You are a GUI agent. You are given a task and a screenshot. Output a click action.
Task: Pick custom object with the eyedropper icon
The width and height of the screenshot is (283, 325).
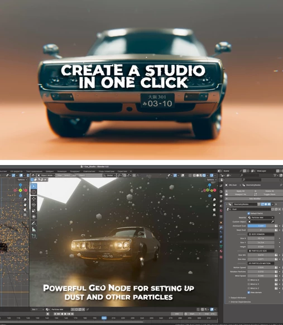click(x=272, y=222)
